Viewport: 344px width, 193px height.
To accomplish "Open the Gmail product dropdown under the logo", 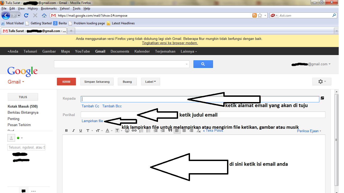I will [16, 82].
